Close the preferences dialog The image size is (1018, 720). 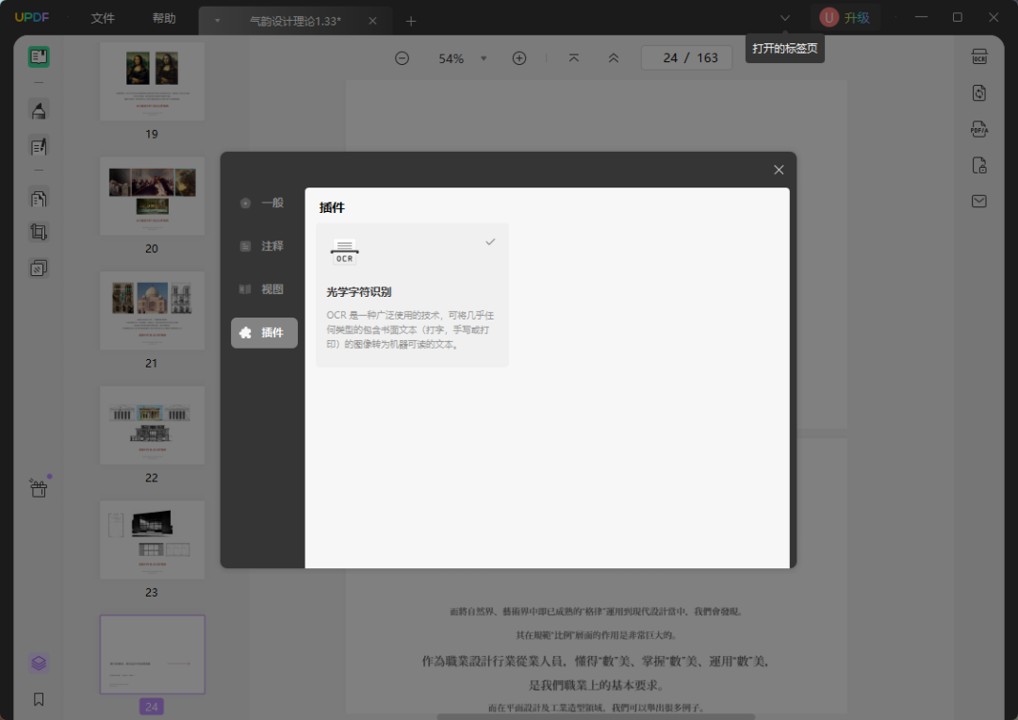coord(779,170)
